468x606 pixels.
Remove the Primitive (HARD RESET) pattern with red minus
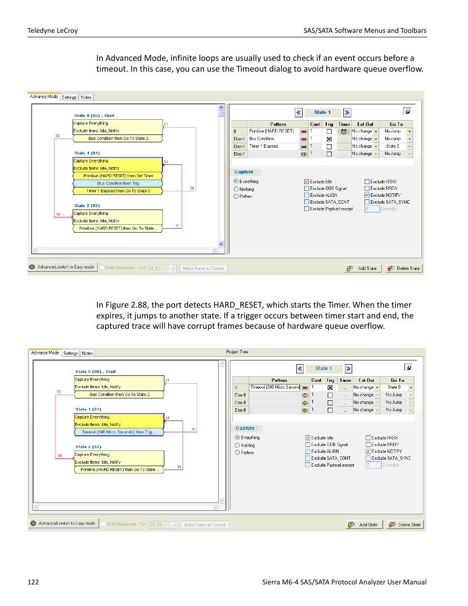(304, 132)
